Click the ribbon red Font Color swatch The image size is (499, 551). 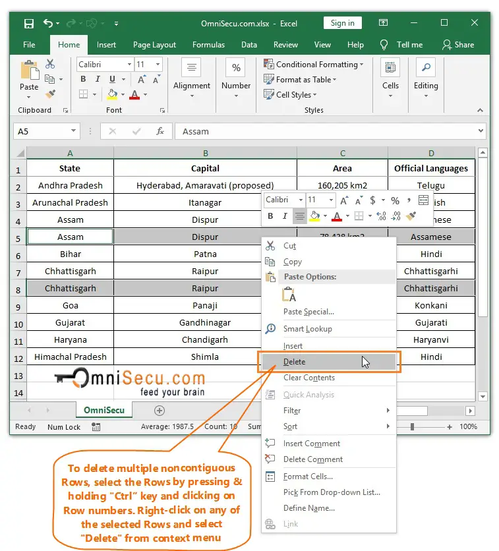point(134,94)
